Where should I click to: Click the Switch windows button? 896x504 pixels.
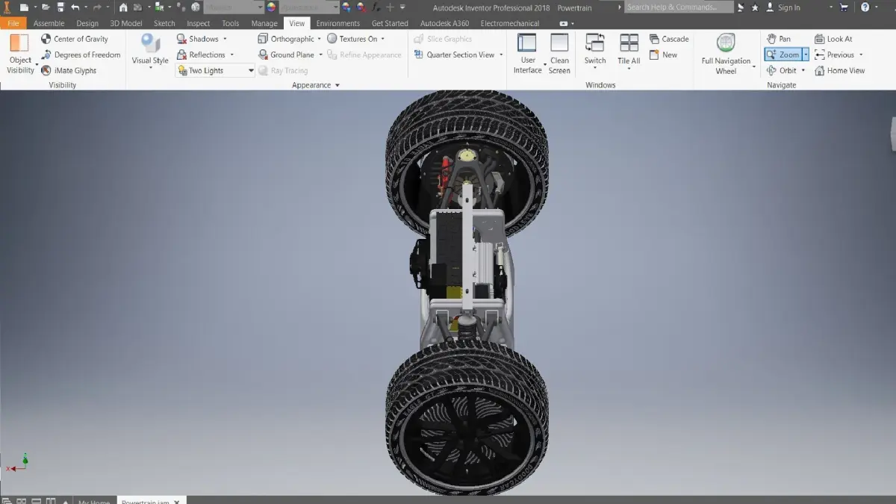click(595, 50)
